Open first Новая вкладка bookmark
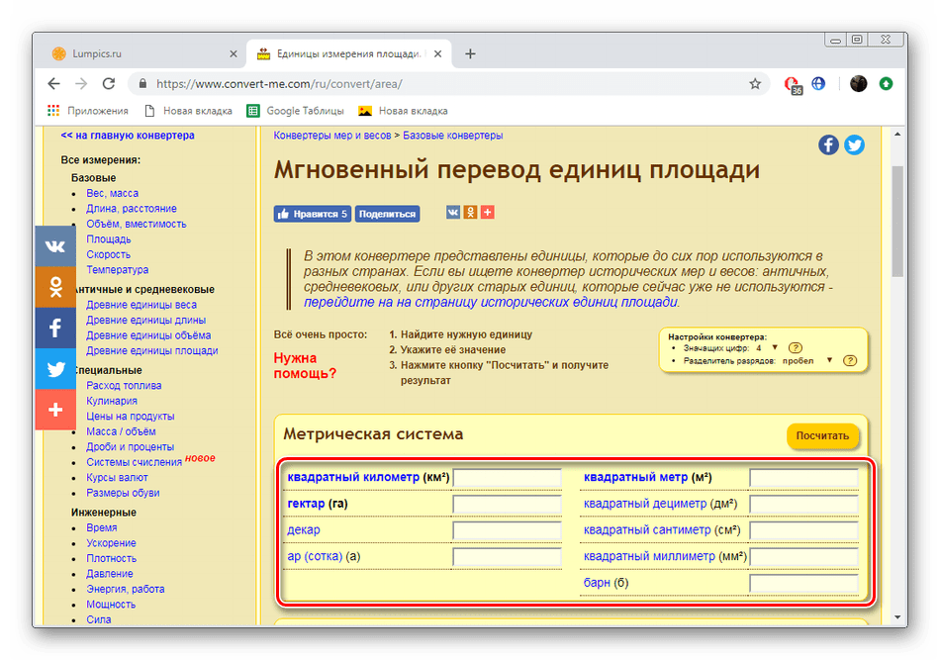 188,111
